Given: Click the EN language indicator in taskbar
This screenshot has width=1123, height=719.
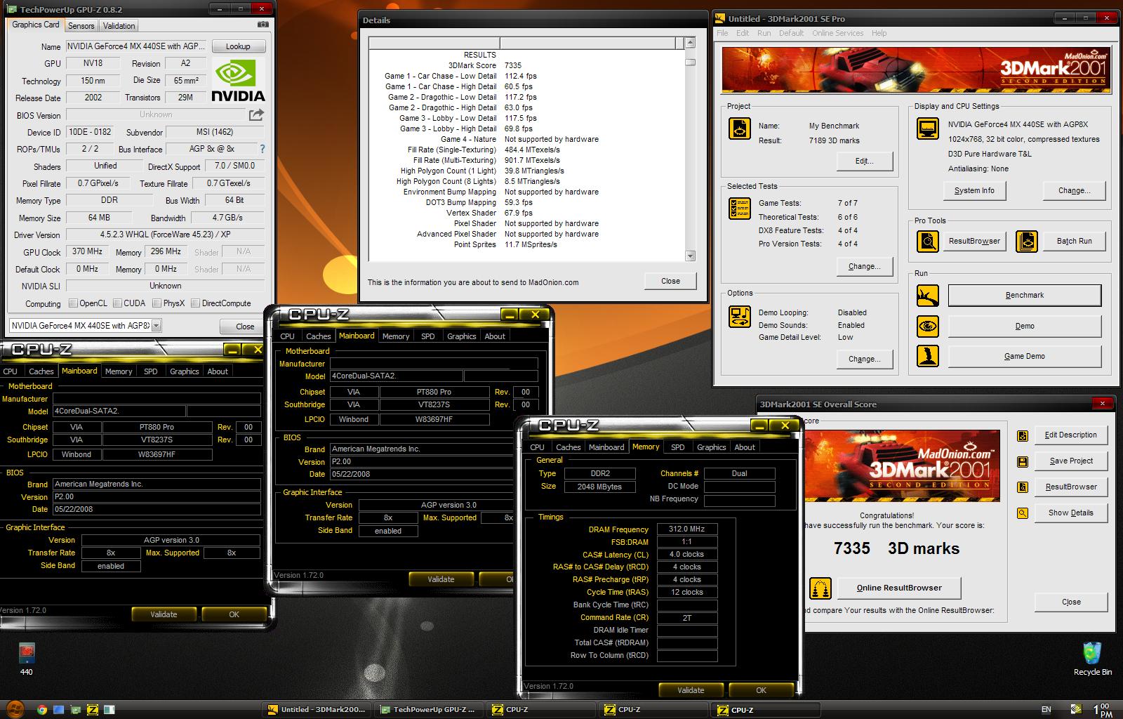Looking at the screenshot, I should [1046, 709].
